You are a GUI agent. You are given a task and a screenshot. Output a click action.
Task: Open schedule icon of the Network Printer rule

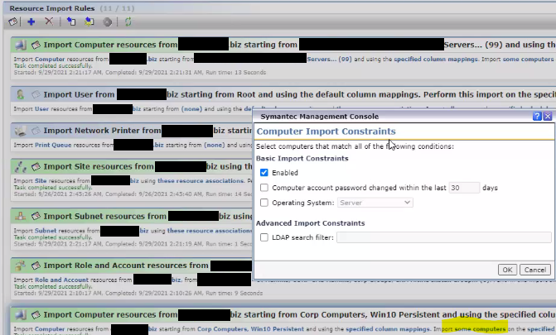click(36, 131)
